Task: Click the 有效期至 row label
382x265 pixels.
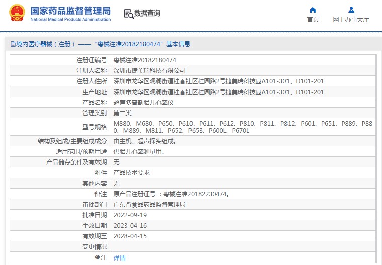Action: click(94, 236)
